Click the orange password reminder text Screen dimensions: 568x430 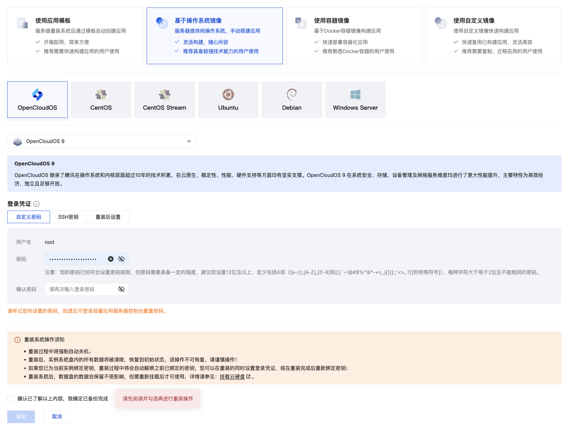[x=88, y=311]
